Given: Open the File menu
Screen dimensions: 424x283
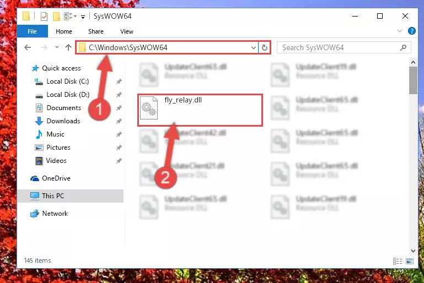Looking at the screenshot, I should pyautogui.click(x=32, y=31).
